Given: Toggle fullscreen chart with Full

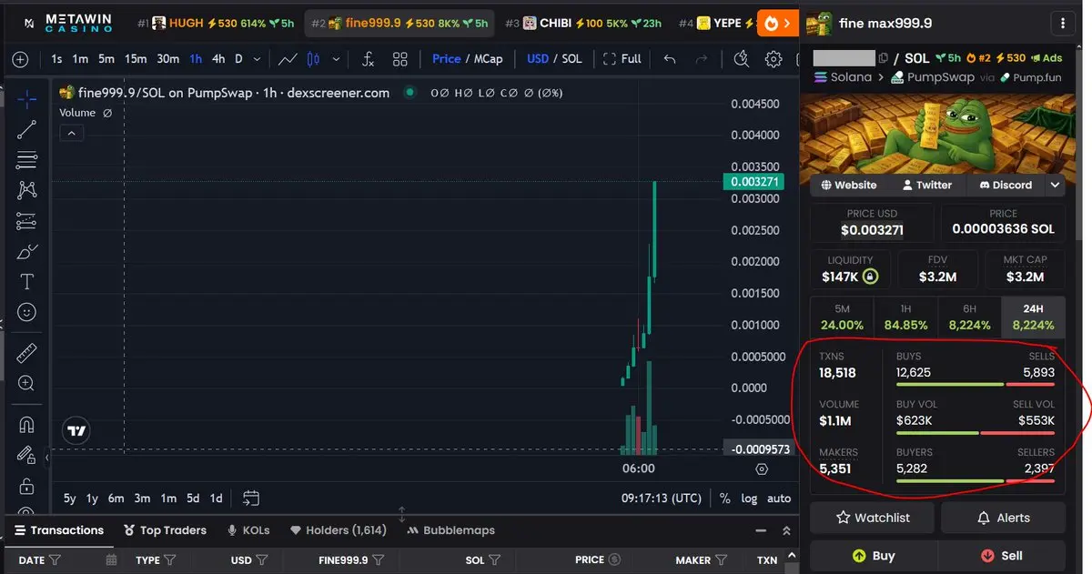Looking at the screenshot, I should point(622,59).
